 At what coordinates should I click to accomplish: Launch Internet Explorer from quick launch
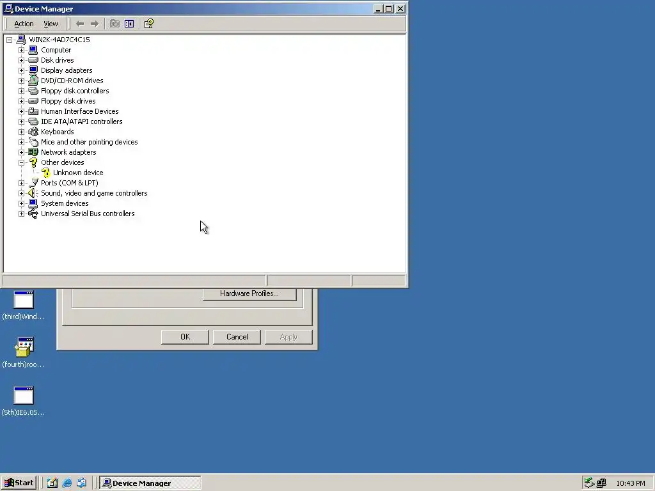point(67,483)
